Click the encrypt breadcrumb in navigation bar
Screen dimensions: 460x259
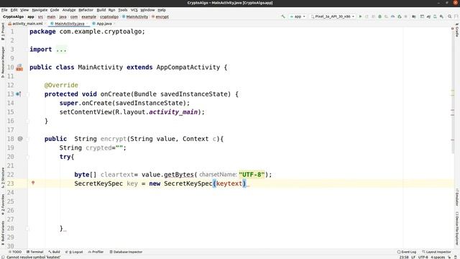[x=160, y=17]
